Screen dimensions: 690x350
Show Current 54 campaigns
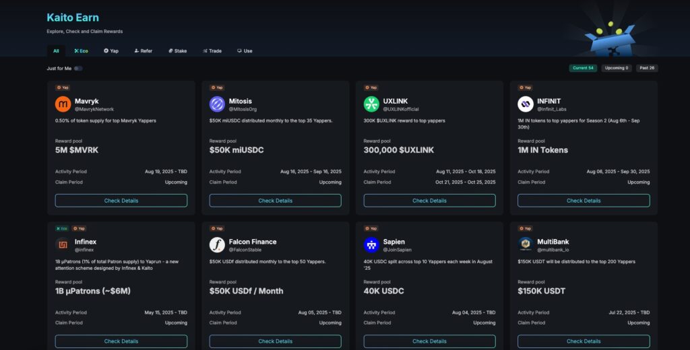[x=583, y=68]
